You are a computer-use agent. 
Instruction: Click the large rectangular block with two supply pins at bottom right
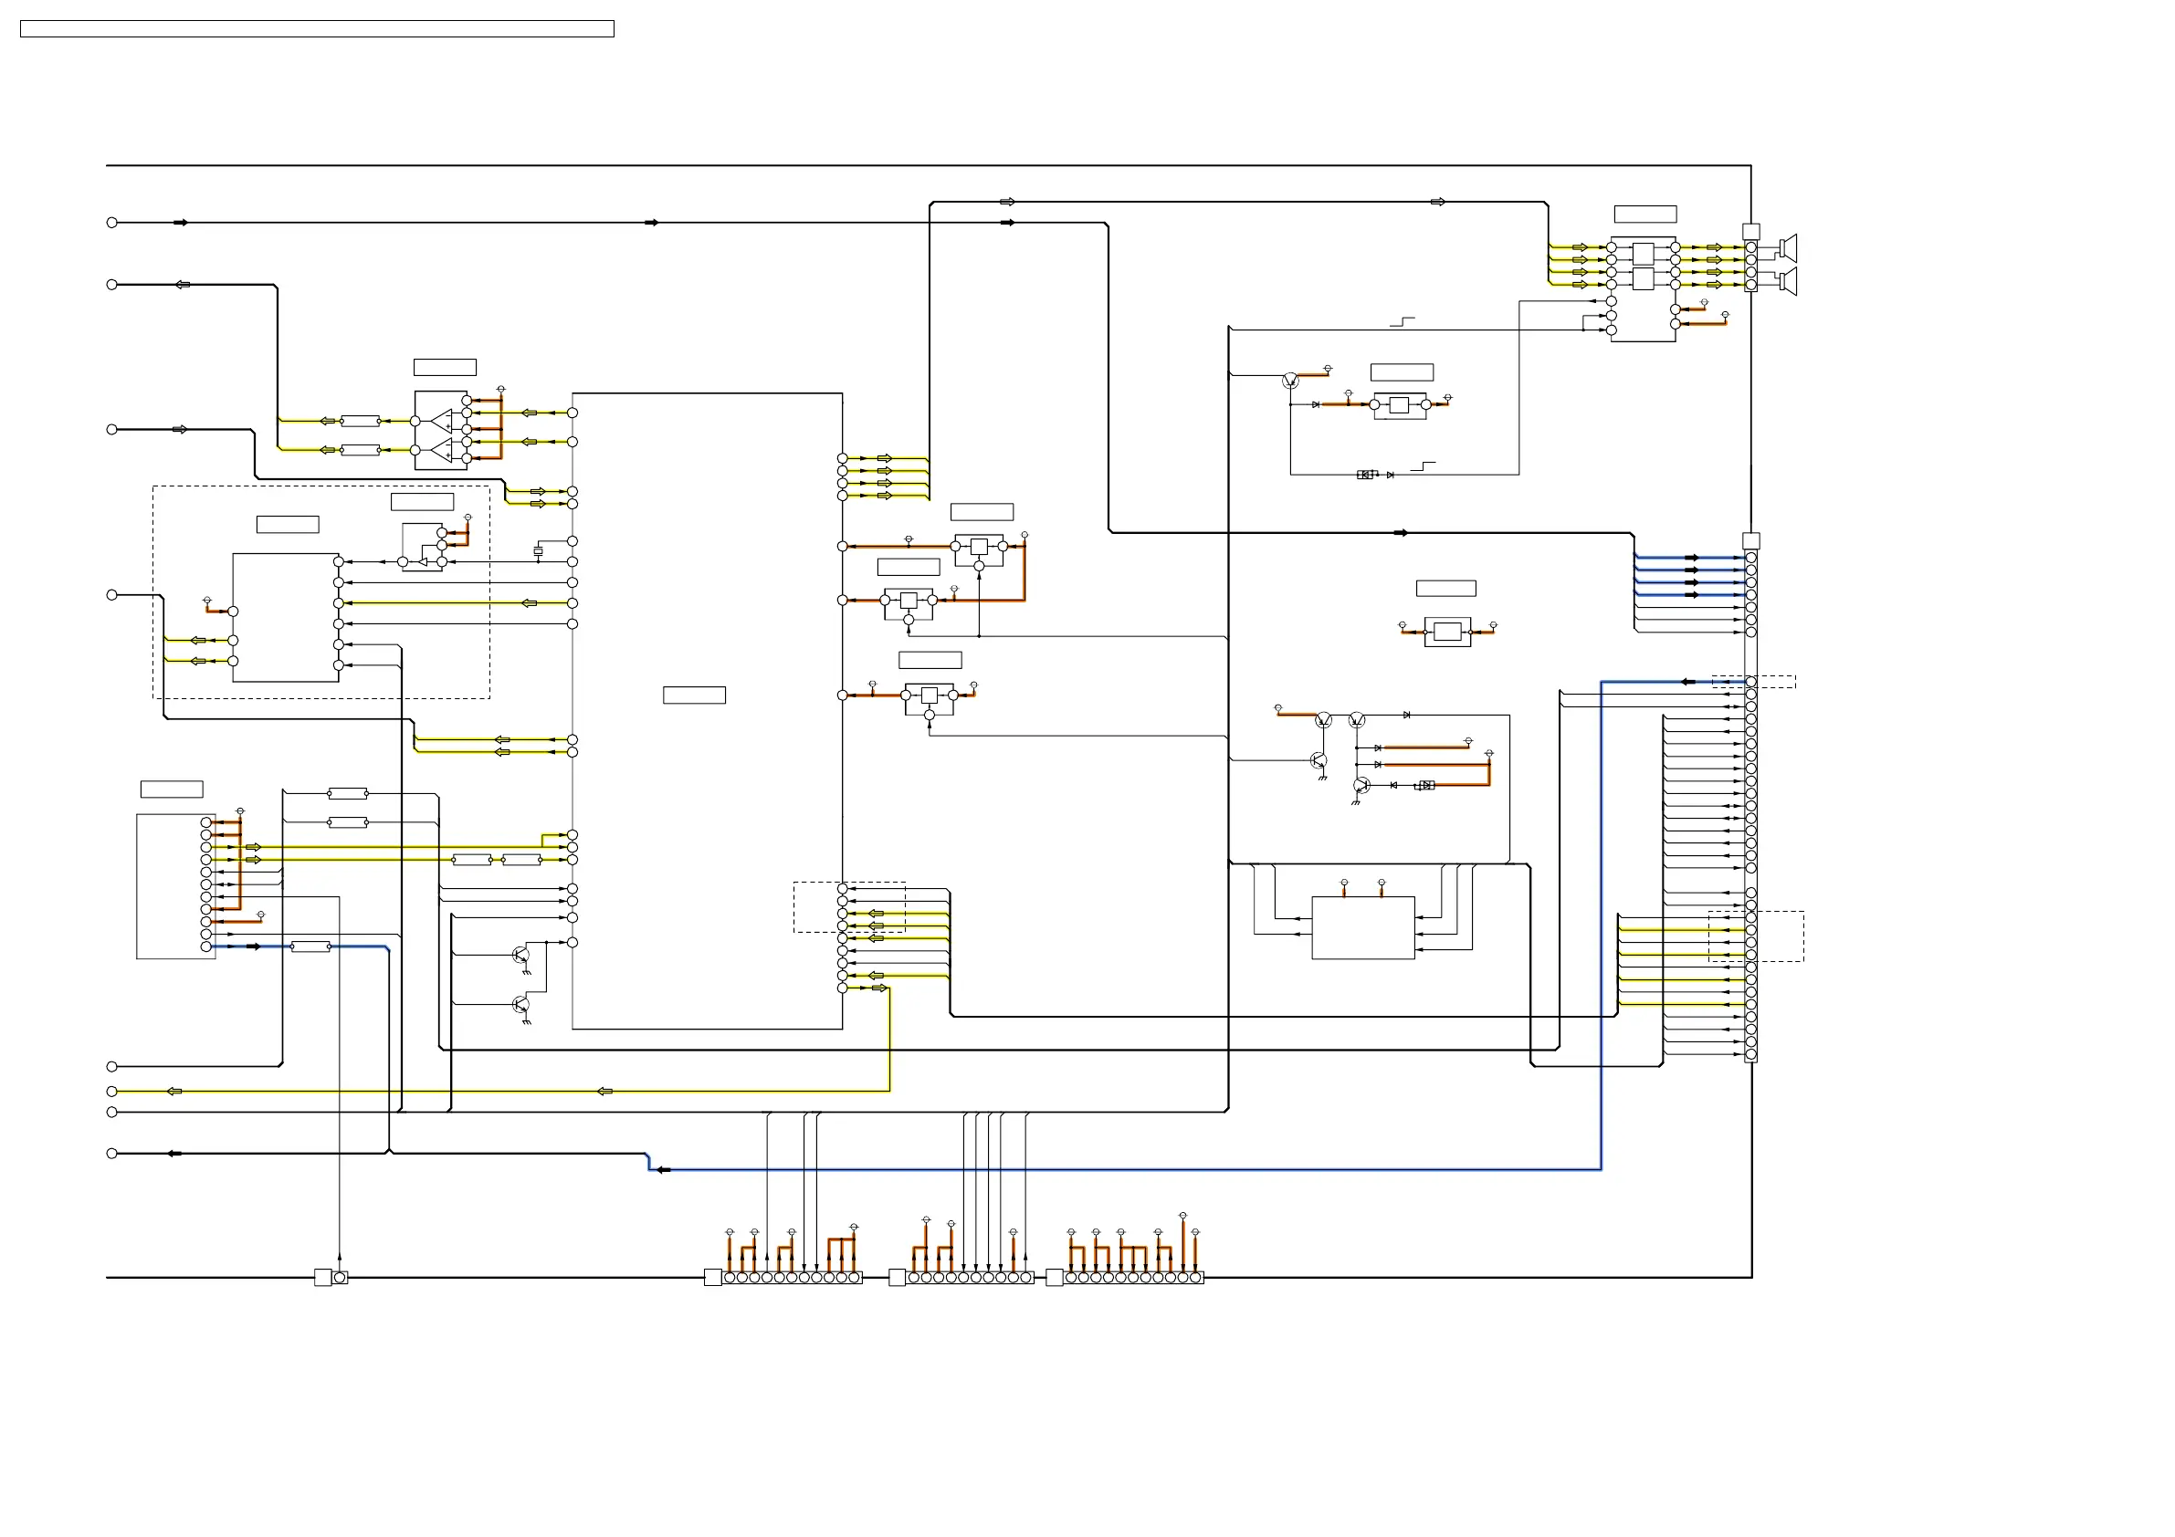point(1362,928)
